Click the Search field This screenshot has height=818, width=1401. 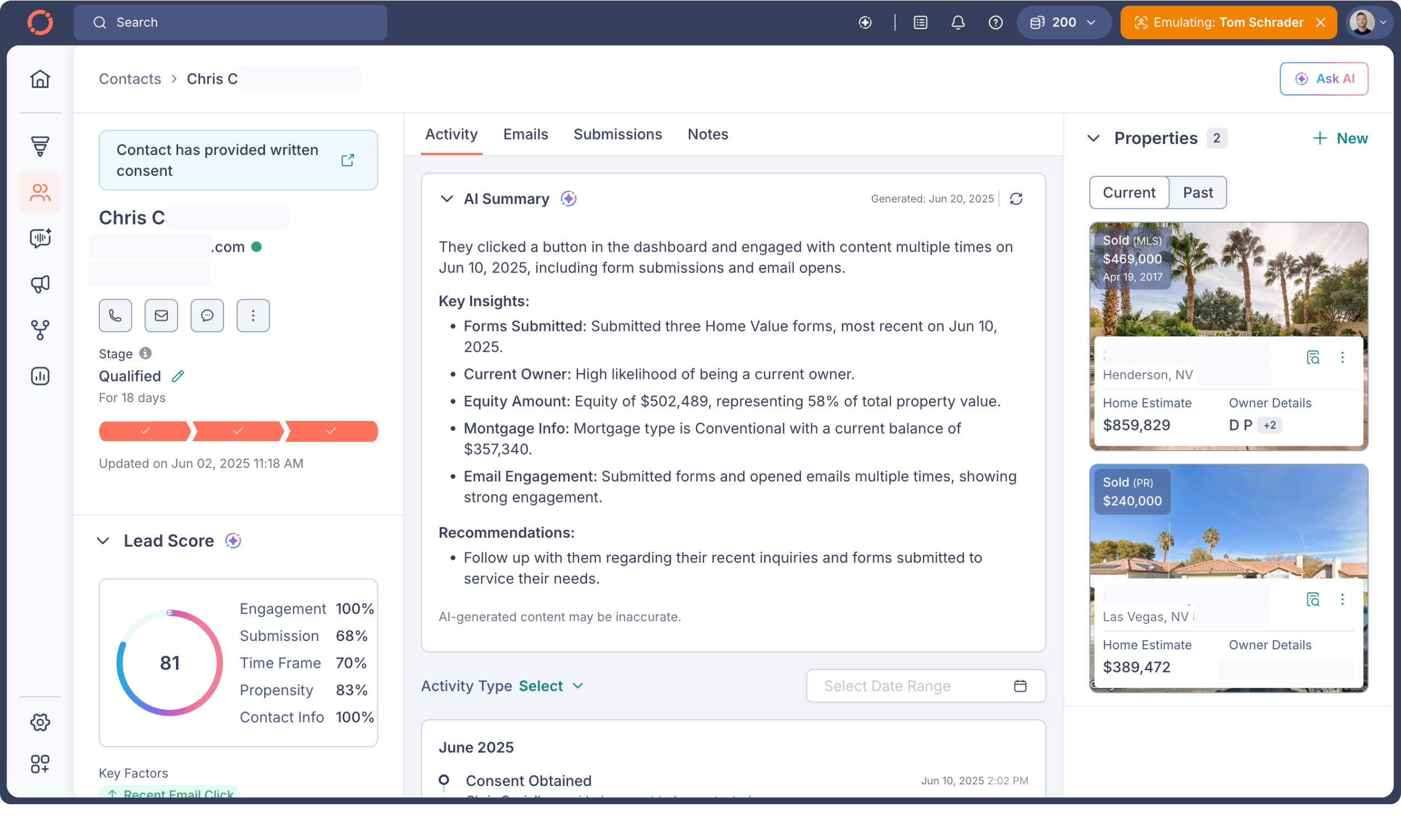230,22
